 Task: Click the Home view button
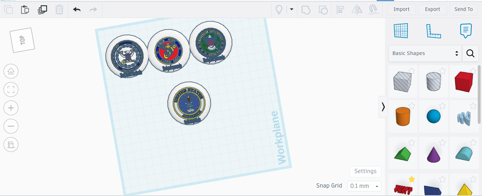click(11, 72)
